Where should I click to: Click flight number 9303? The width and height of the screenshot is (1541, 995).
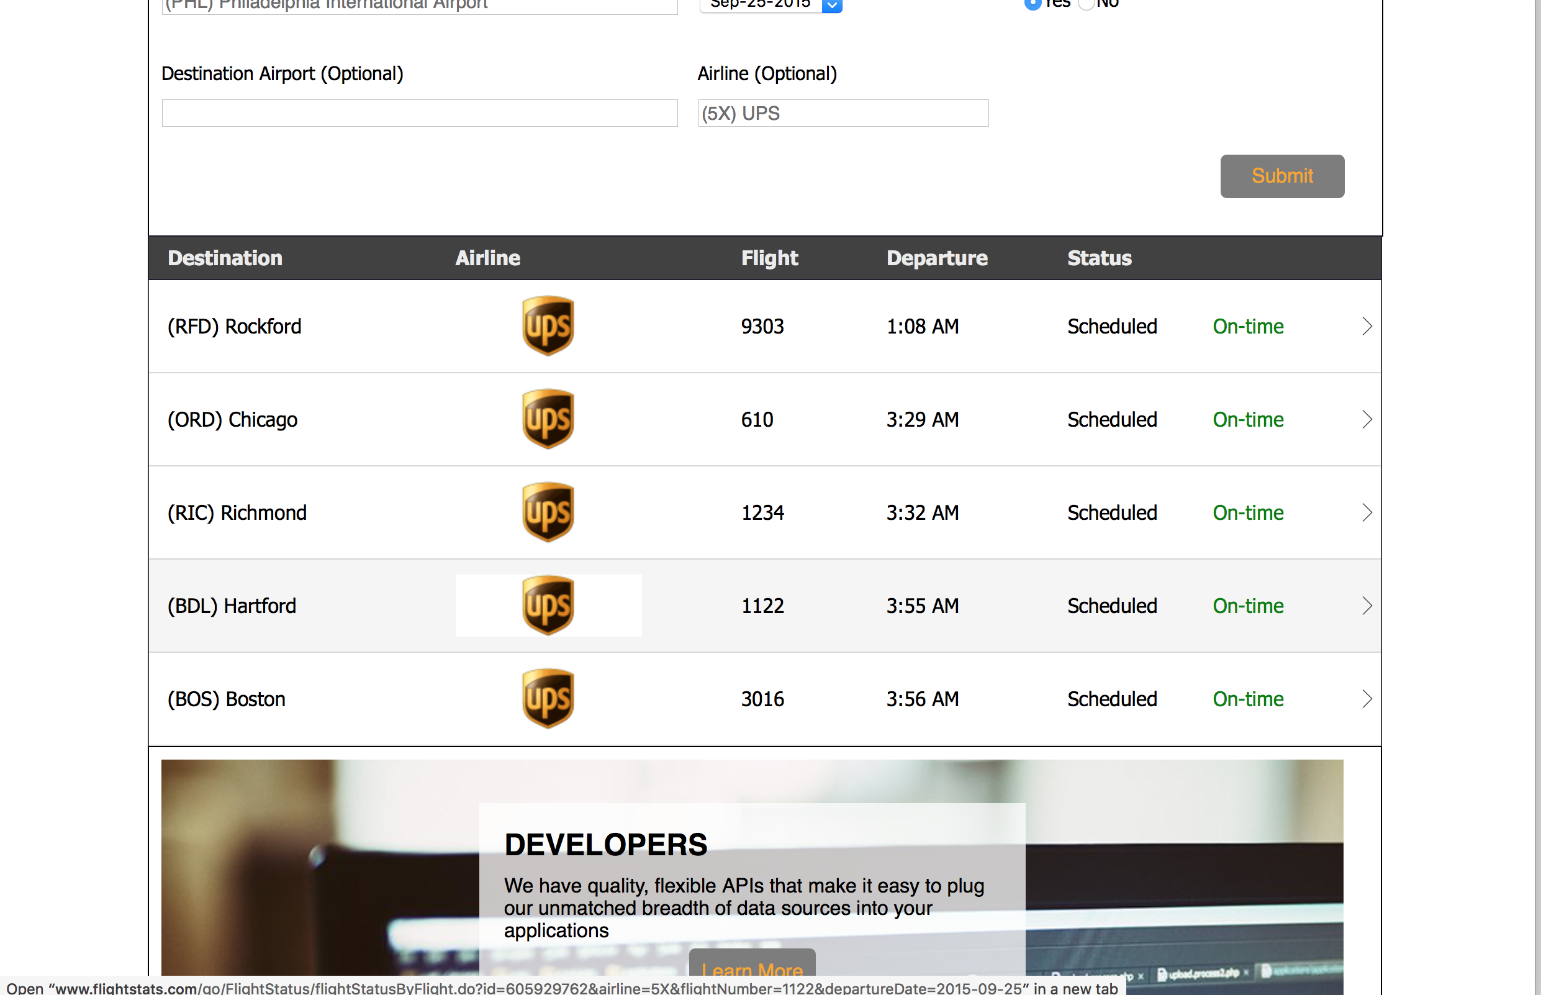(x=762, y=326)
